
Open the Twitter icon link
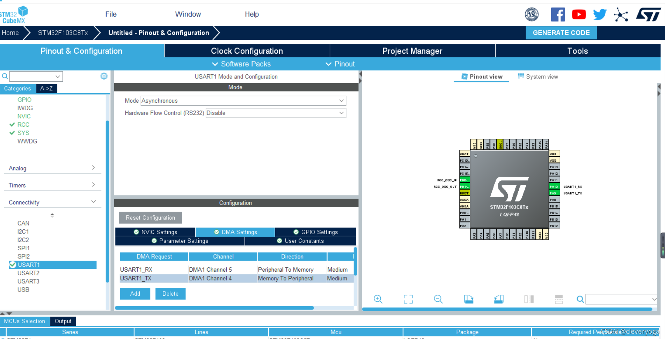click(x=600, y=14)
